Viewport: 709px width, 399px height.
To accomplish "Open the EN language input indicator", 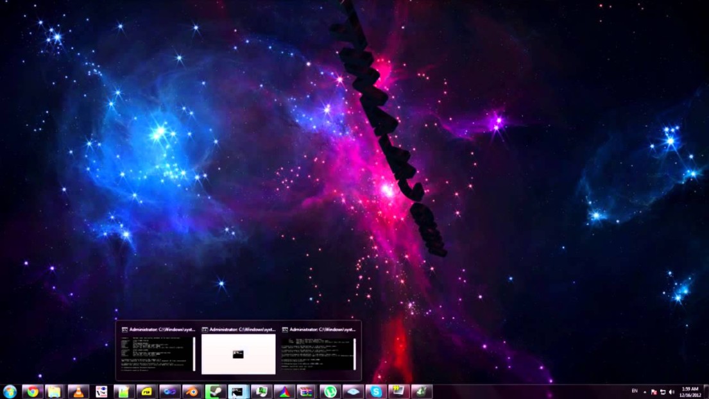I will tap(635, 391).
